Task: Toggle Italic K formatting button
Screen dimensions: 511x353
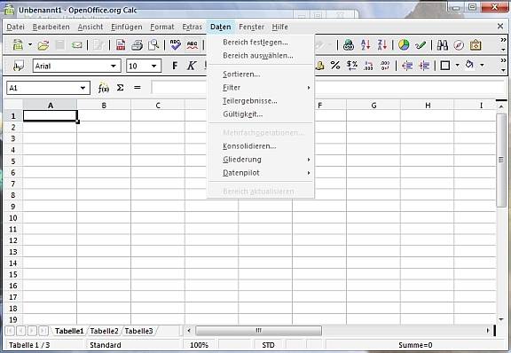Action: coord(192,66)
